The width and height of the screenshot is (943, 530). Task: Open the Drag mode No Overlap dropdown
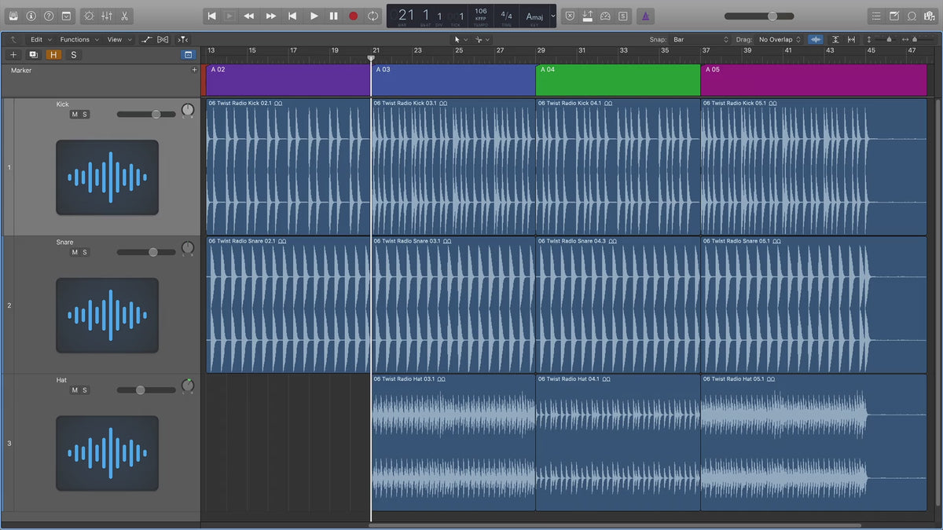780,39
